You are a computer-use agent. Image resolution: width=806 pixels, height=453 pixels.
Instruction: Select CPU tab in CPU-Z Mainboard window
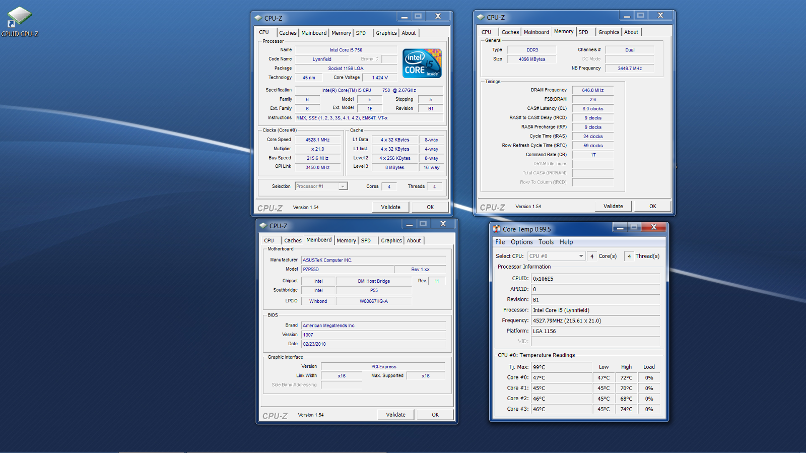[x=269, y=241]
